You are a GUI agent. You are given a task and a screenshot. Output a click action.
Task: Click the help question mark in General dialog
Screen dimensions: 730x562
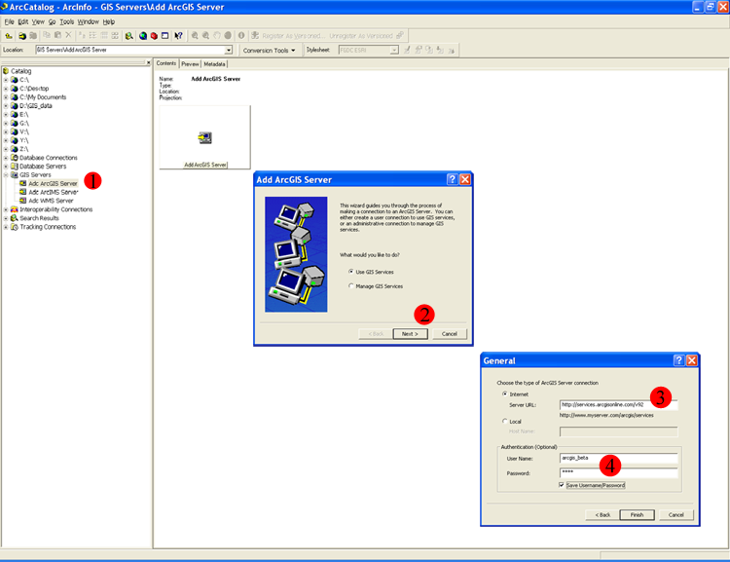click(679, 360)
